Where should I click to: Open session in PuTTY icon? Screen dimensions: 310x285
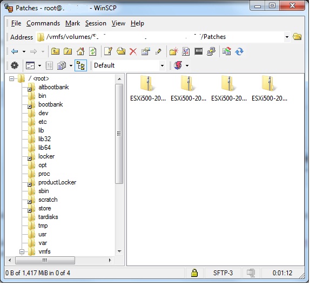[x=211, y=51]
